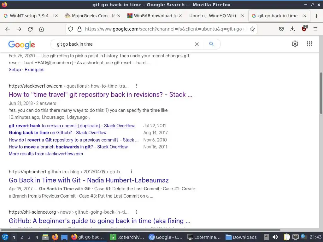Open 'GitHub: A beginner's guide' result
323x242 pixels.
99,221
